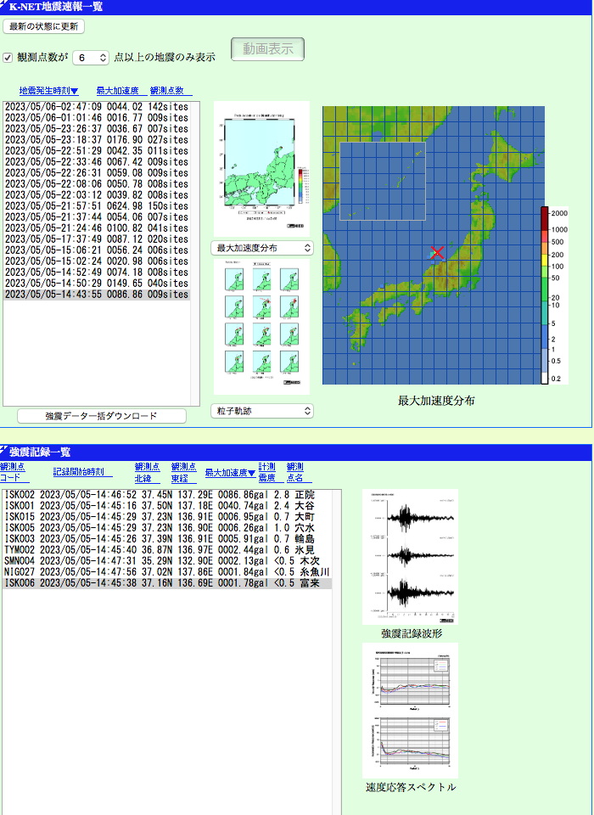This screenshot has height=815, width=594.
Task: Select record TYM002 氷見
Action: (x=167, y=550)
